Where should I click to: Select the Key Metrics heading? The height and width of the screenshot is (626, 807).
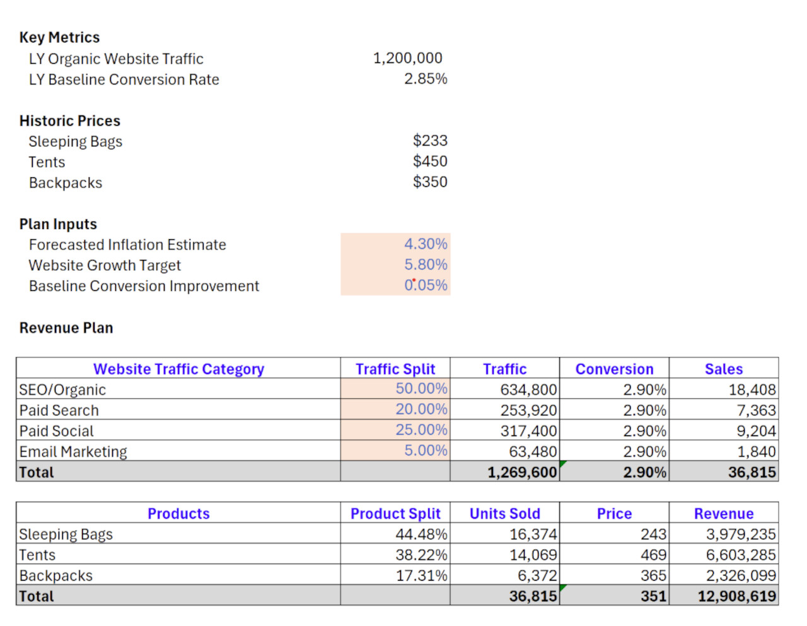point(59,37)
